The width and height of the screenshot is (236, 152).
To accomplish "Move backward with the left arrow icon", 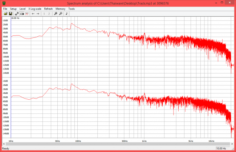I will click(x=33, y=14).
